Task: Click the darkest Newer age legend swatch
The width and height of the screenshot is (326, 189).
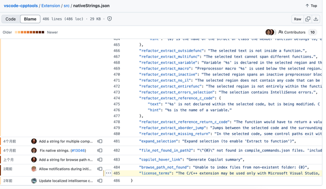Action: [x=43, y=33]
